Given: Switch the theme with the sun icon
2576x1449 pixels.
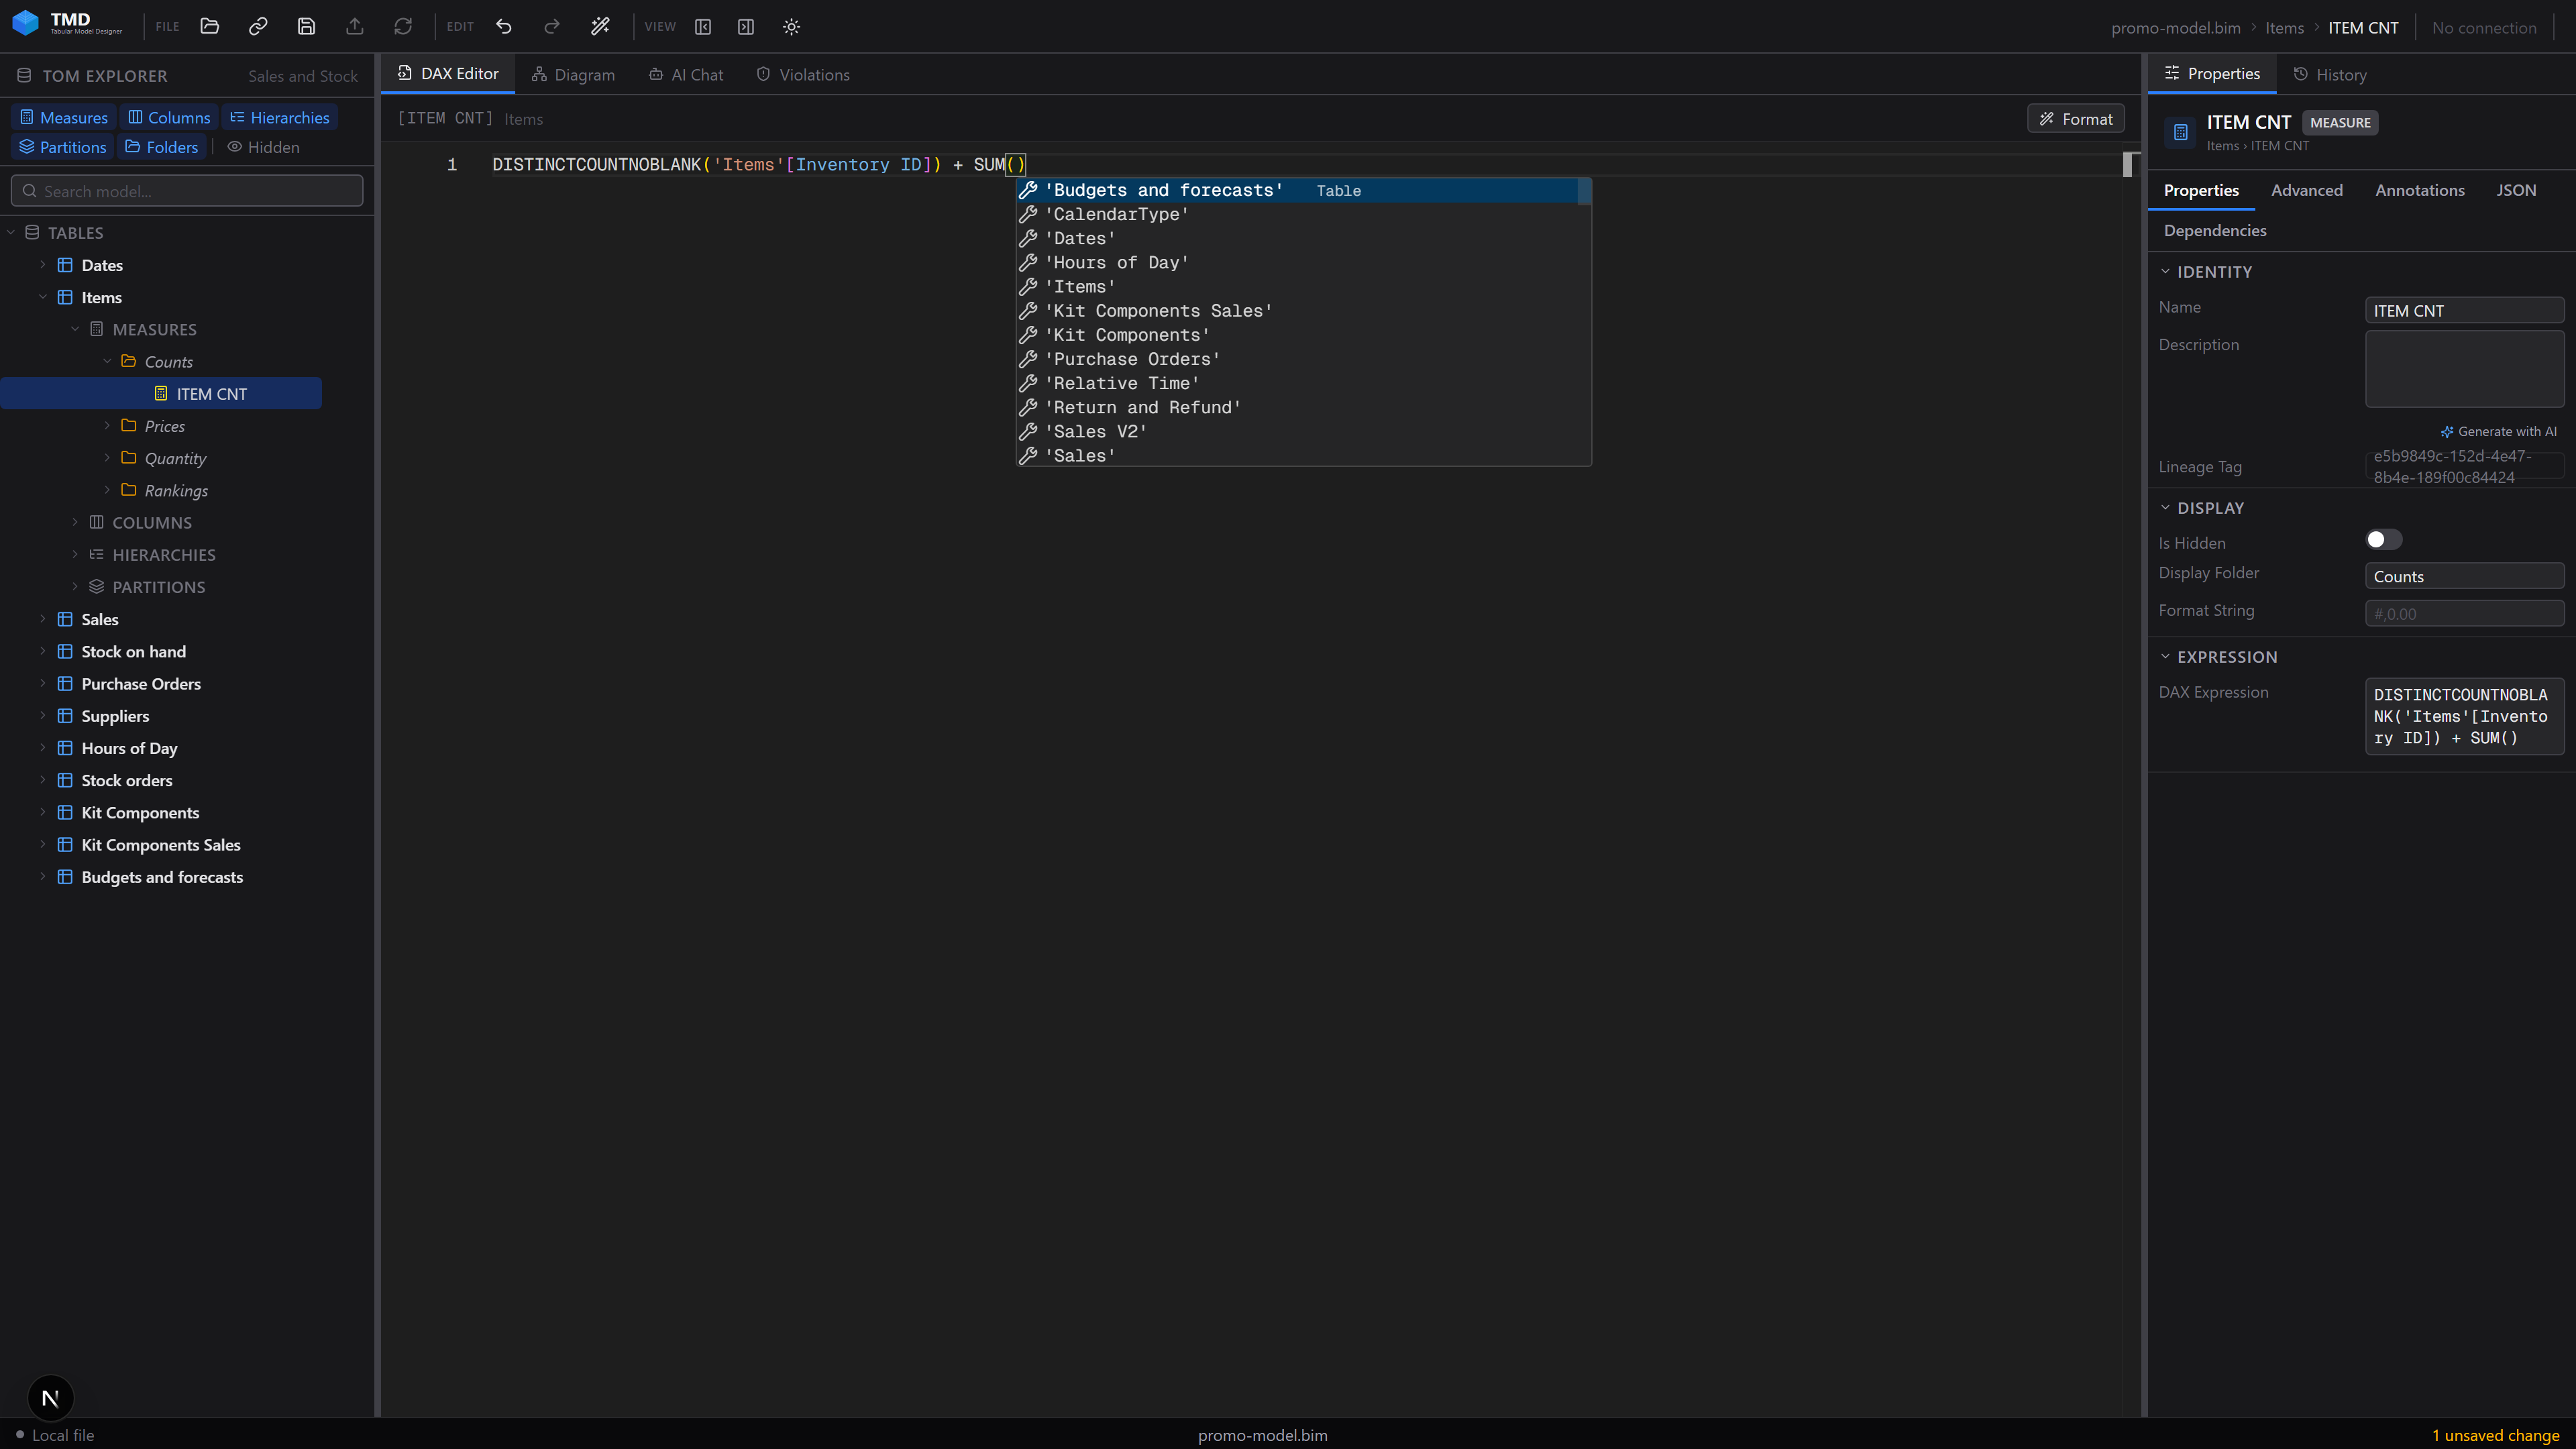Looking at the screenshot, I should point(791,27).
